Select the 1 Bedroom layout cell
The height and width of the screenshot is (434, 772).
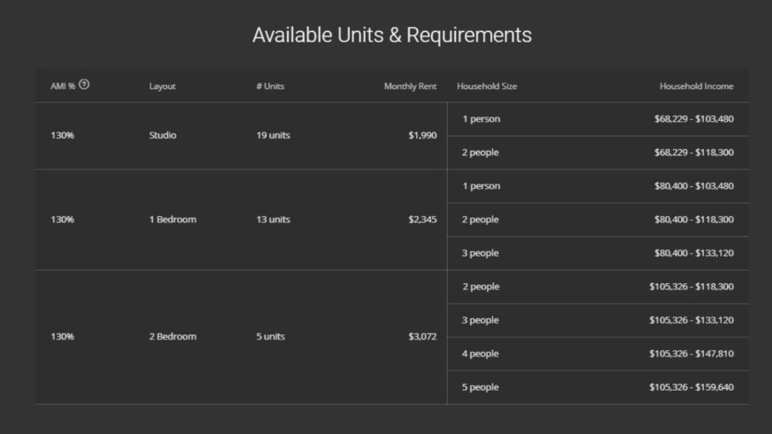pos(172,220)
